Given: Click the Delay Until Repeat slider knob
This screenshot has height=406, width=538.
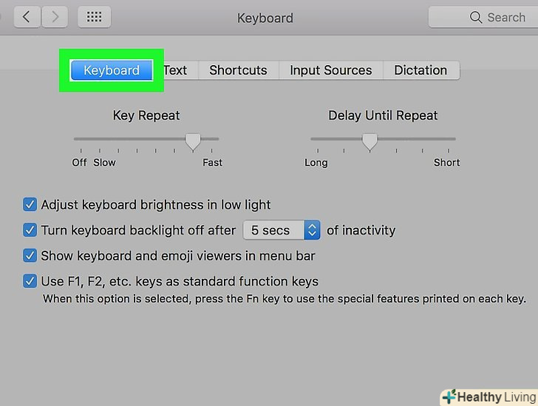Looking at the screenshot, I should 370,140.
